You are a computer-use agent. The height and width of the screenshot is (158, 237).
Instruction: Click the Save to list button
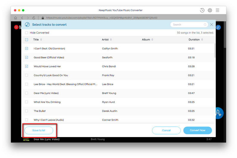39,130
